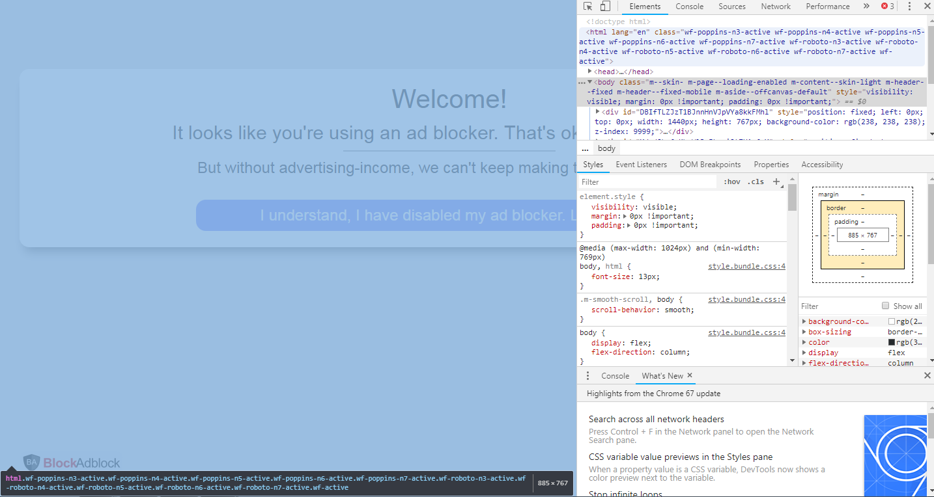Image resolution: width=934 pixels, height=497 pixels.
Task: Toggle the device toolbar icon
Action: click(605, 7)
